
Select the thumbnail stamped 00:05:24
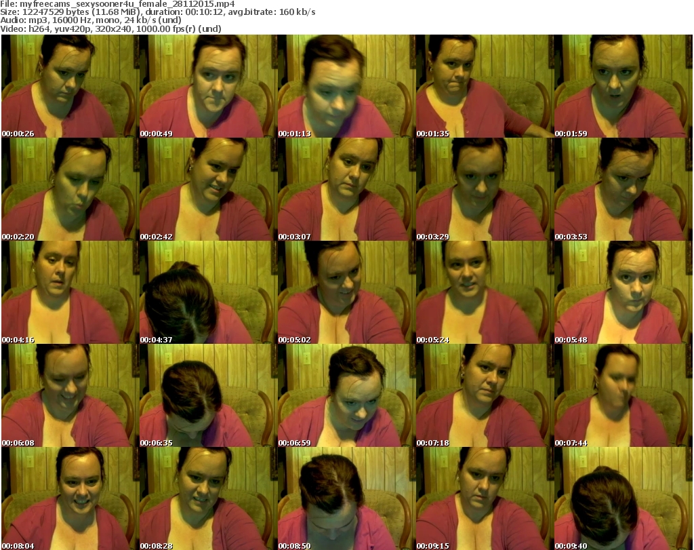point(485,293)
